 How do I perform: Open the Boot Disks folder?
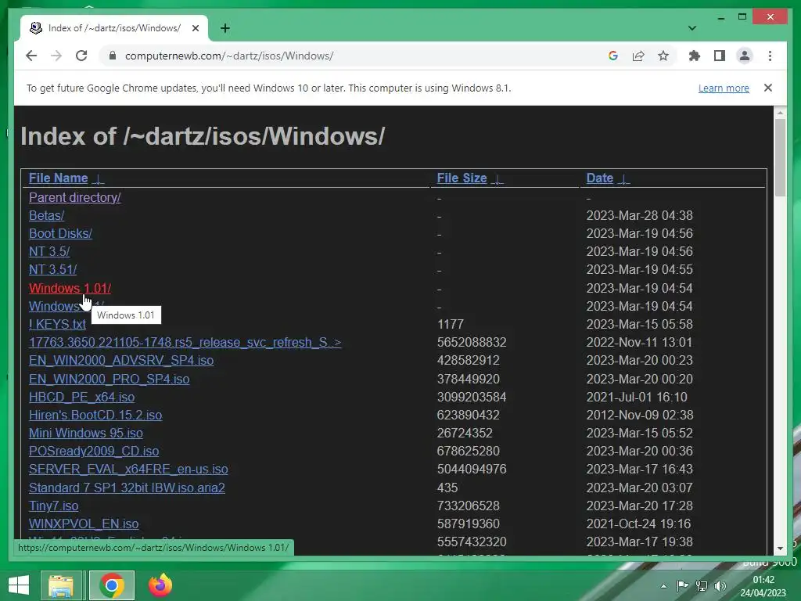60,233
